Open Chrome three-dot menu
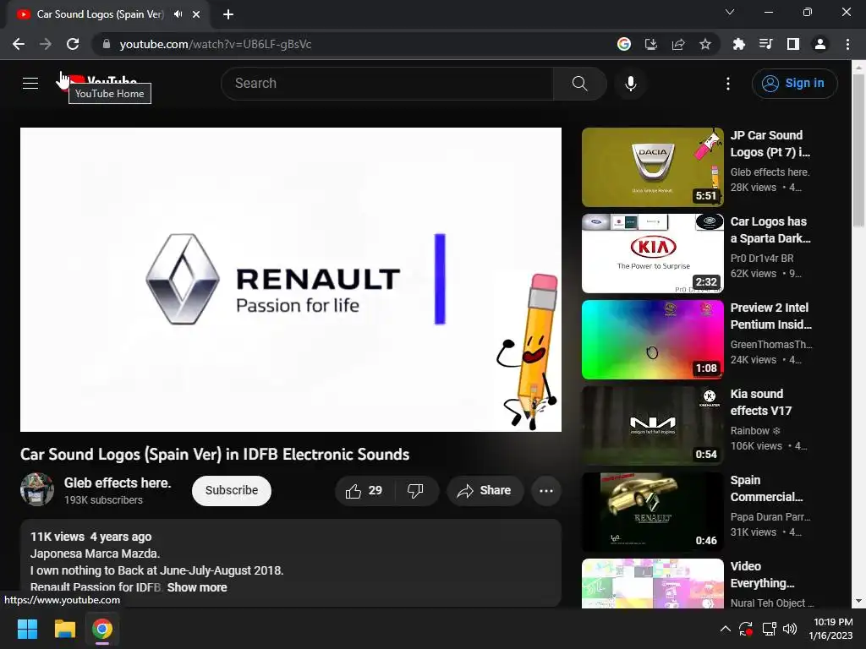 click(847, 44)
